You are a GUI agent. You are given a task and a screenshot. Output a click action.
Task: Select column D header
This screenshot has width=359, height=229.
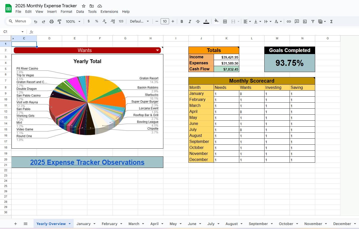[49, 38]
